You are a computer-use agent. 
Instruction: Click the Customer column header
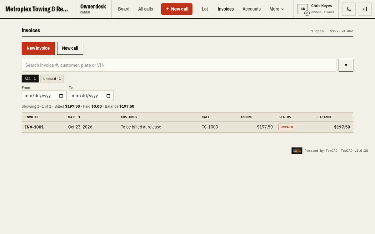129,117
